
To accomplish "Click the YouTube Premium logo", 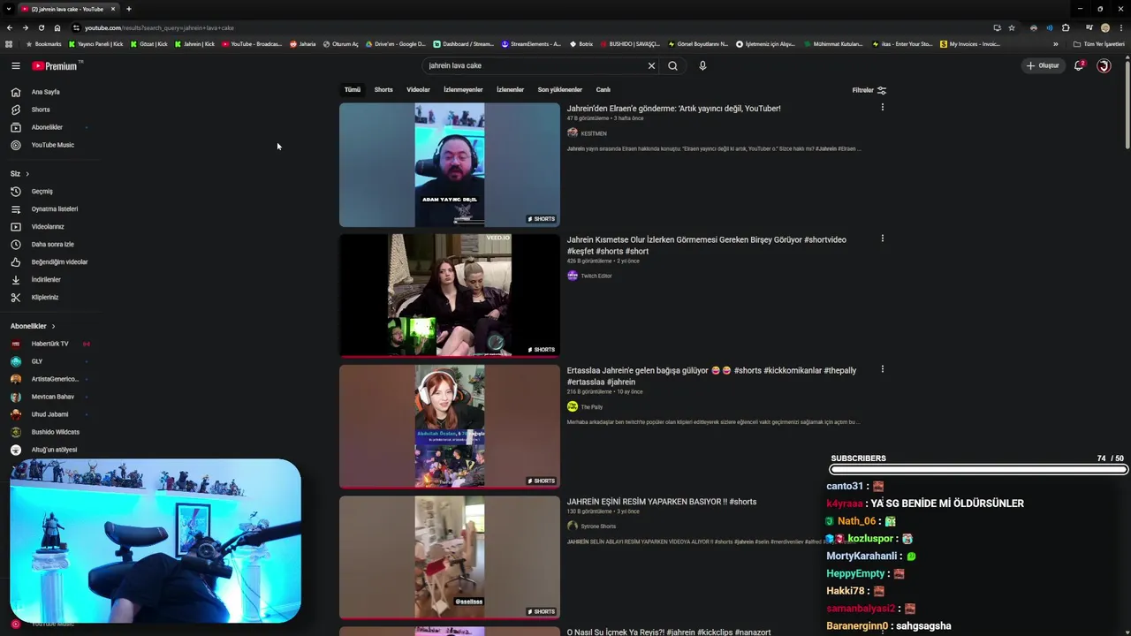I will pyautogui.click(x=56, y=65).
